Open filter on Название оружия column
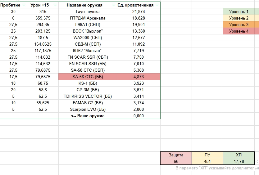 (113, 5)
